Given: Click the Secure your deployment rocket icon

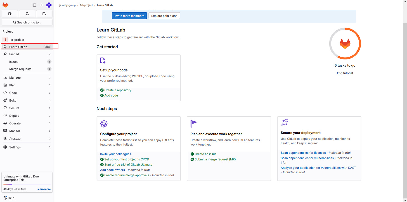Looking at the screenshot, I should pos(285,122).
